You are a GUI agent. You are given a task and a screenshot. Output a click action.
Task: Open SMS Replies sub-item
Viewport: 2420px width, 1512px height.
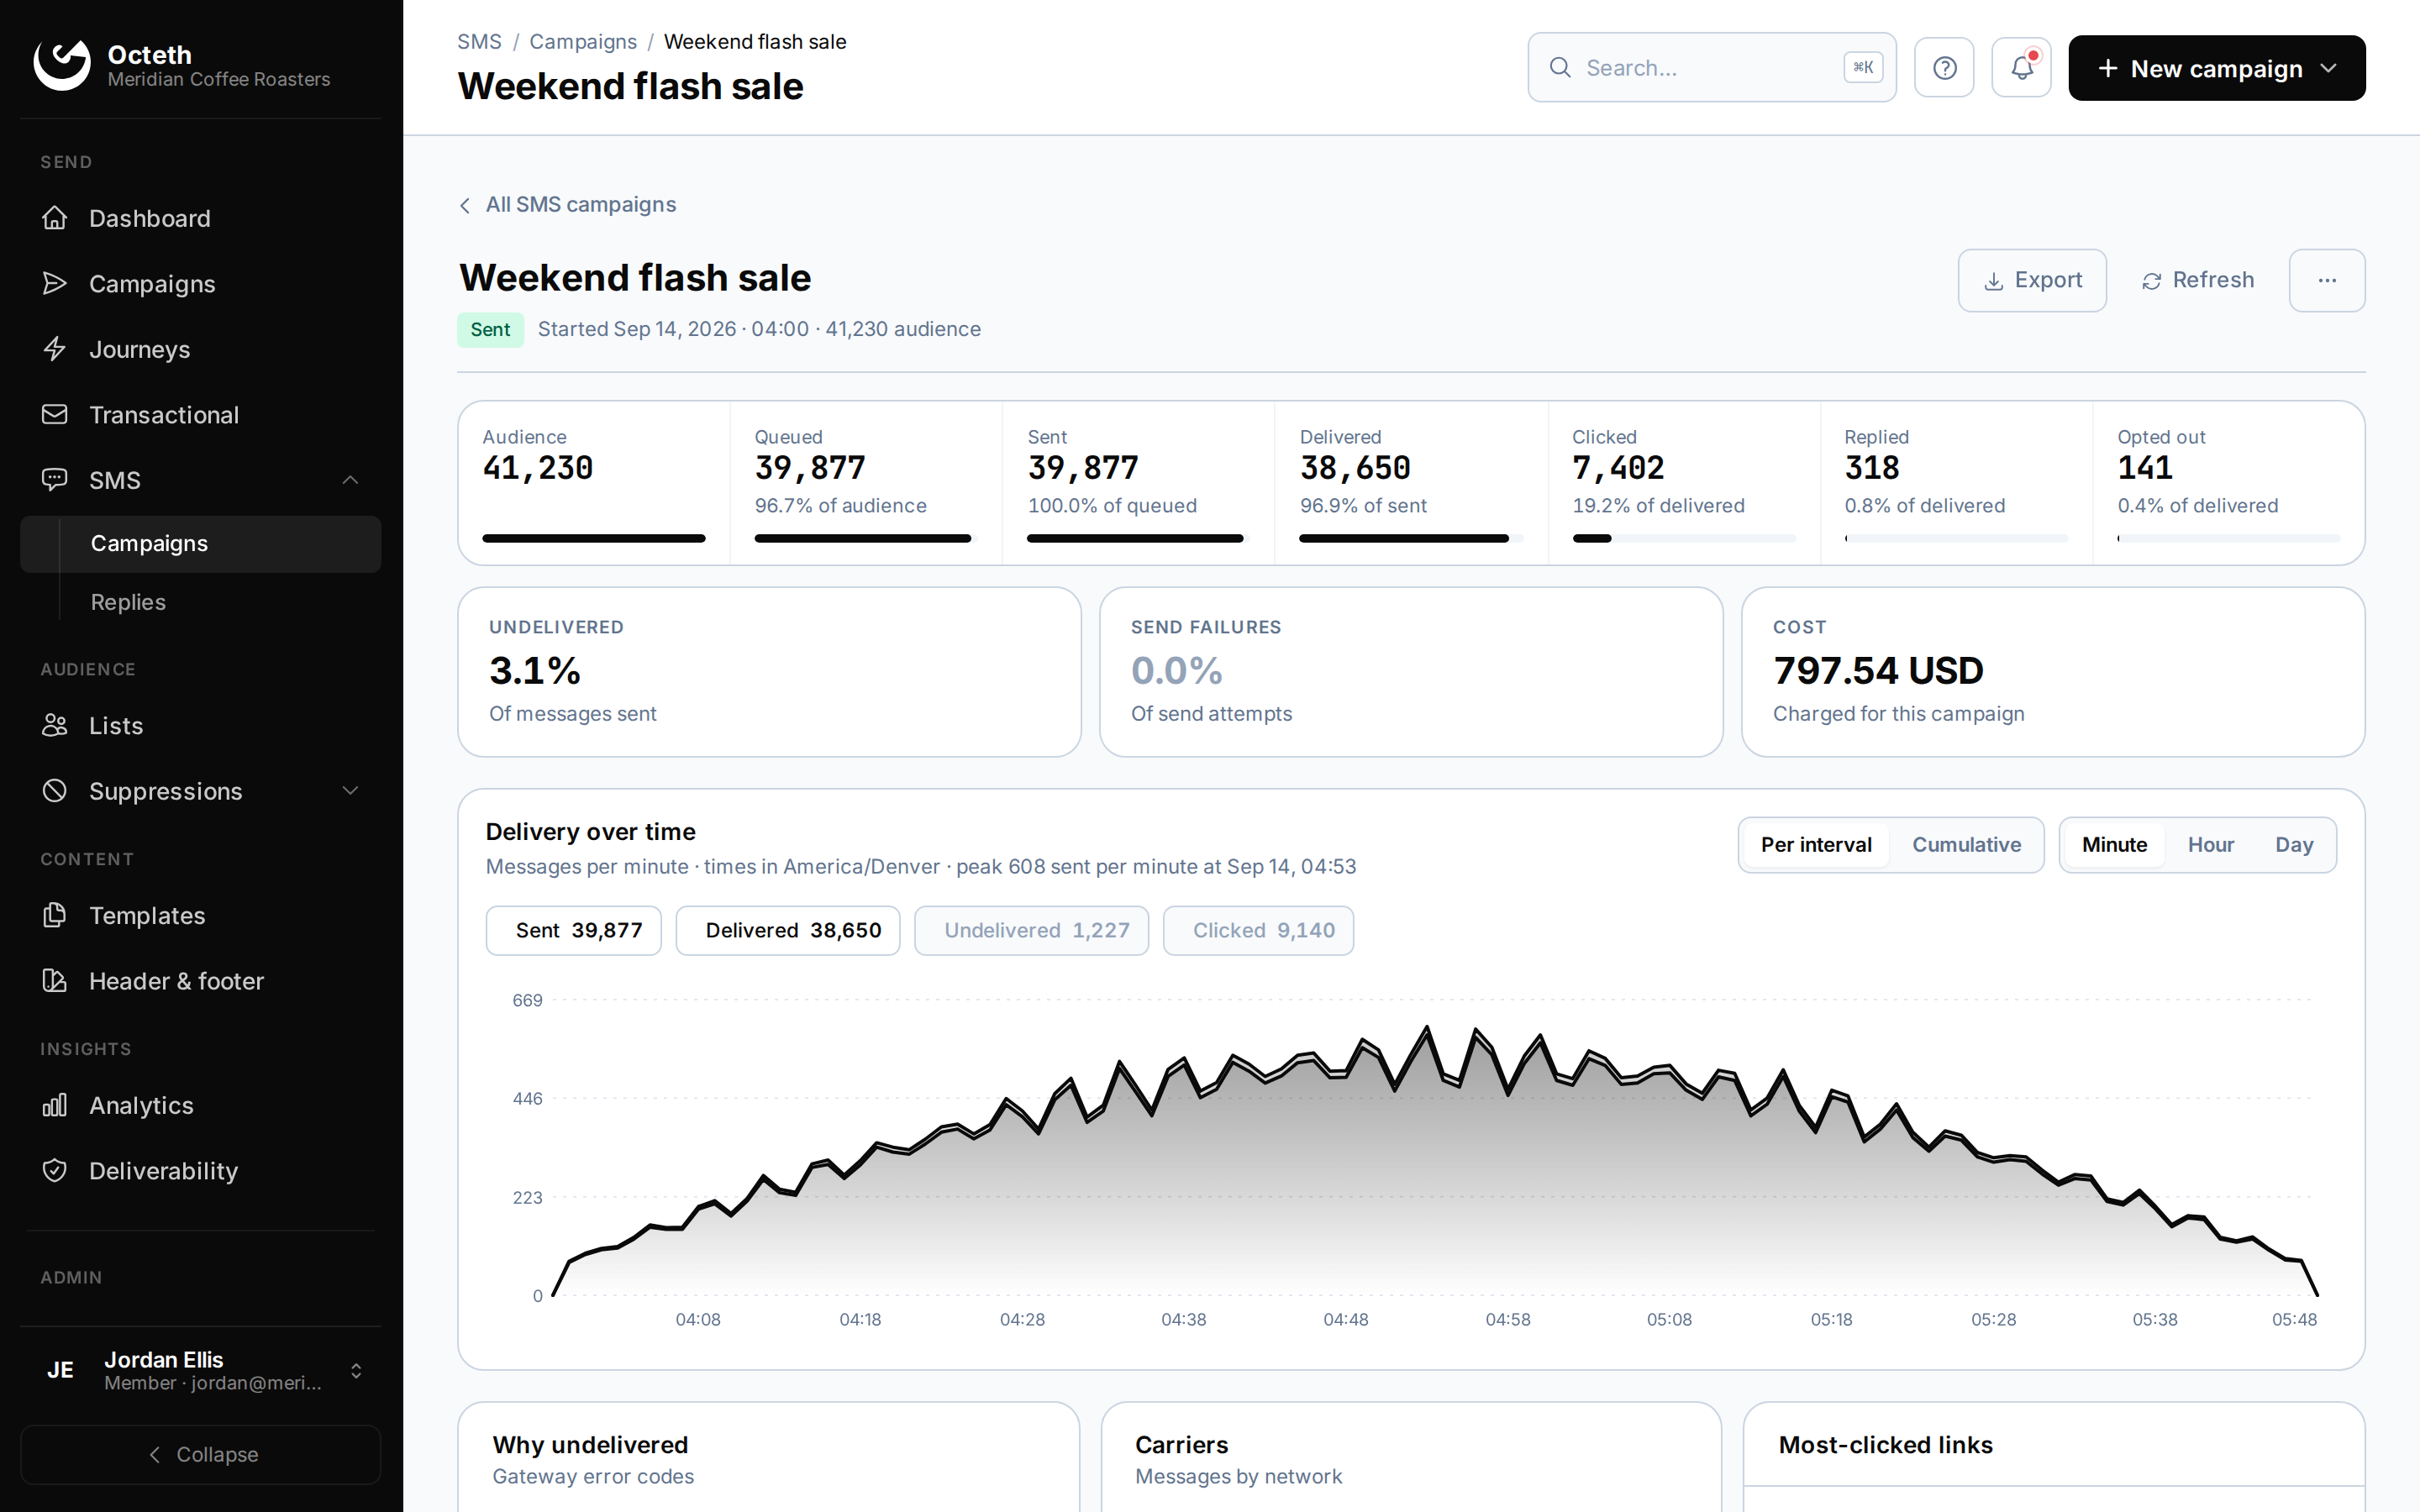[x=200, y=602]
